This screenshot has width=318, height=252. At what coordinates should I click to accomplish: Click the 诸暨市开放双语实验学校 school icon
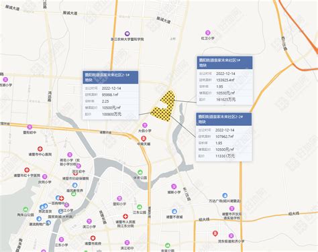point(232,208)
